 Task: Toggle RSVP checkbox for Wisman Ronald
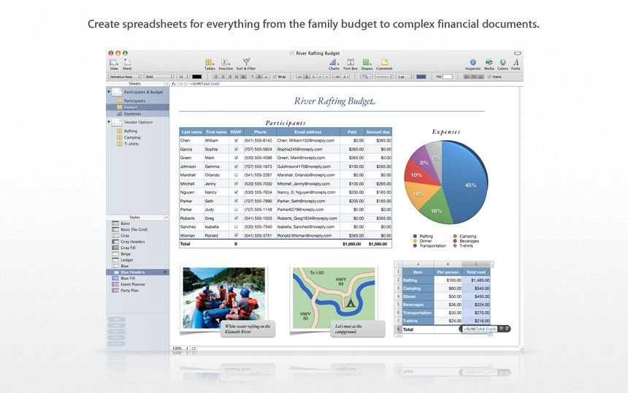(x=236, y=235)
